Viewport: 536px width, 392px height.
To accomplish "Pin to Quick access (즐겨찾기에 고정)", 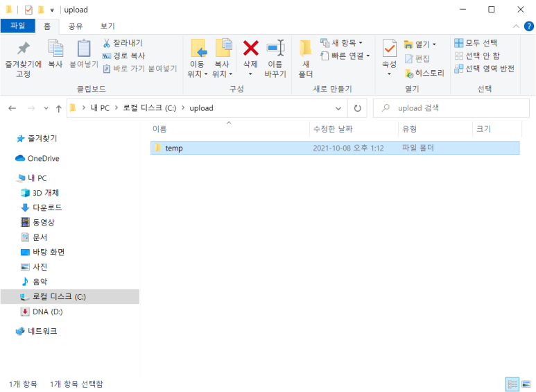I will coord(24,59).
